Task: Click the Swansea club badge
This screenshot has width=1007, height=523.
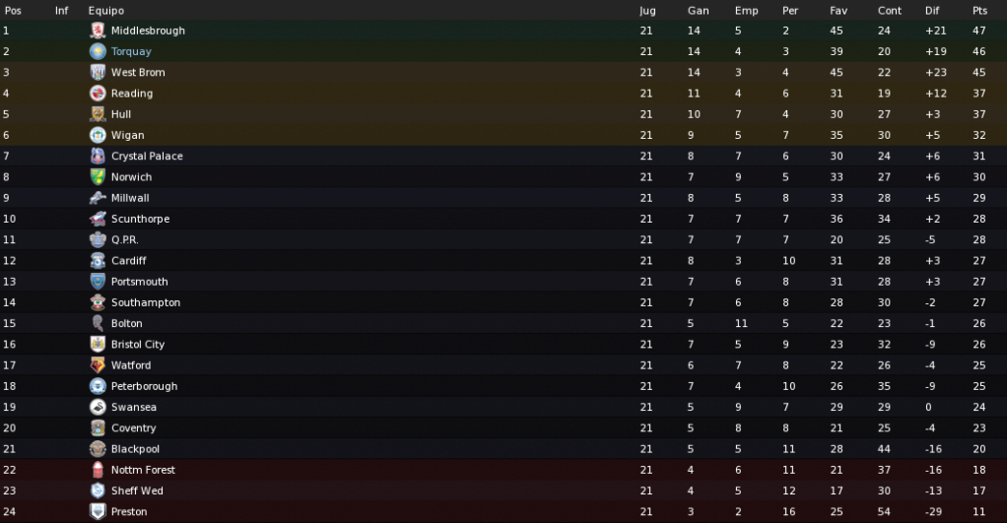Action: pos(98,407)
